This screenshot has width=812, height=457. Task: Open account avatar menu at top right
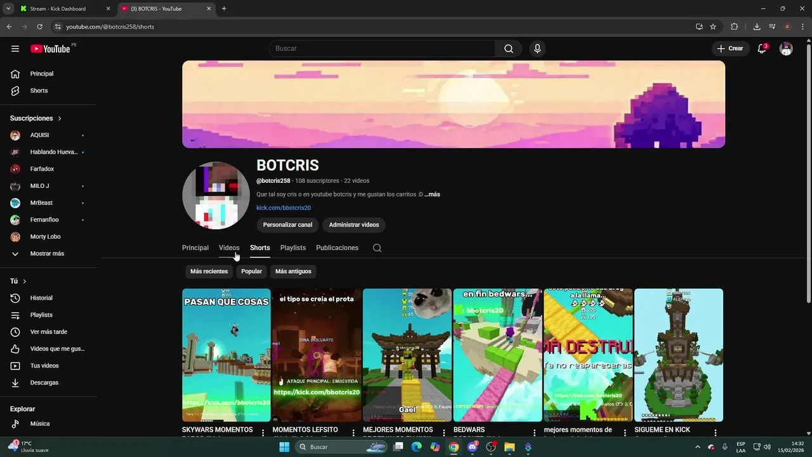click(x=786, y=49)
